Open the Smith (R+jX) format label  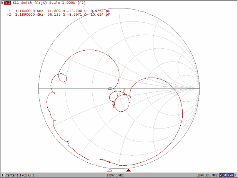coord(35,3)
